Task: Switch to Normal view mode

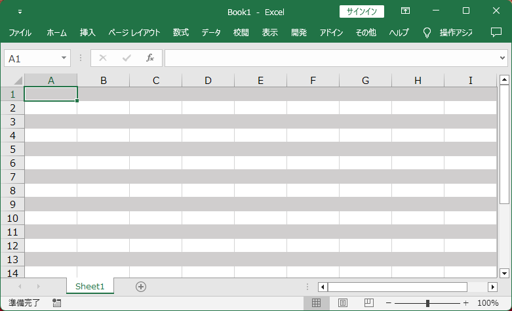Action: pos(316,303)
